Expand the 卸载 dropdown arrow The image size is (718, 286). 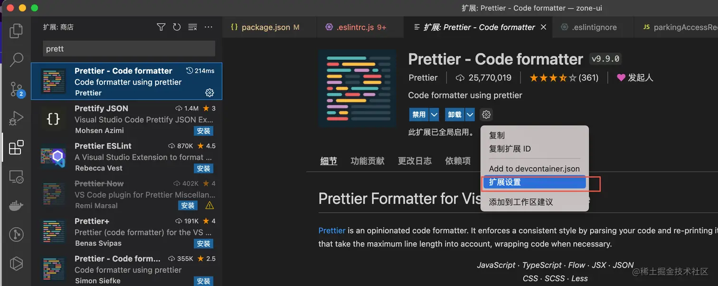coord(470,114)
